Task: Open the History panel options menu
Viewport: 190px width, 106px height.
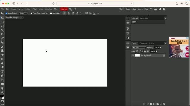Action: pos(165,18)
